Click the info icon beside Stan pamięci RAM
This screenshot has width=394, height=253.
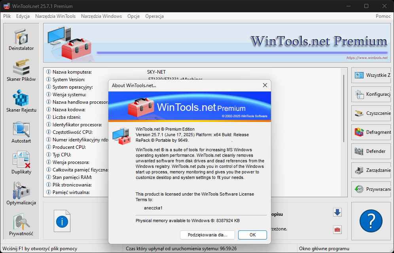[49, 177]
